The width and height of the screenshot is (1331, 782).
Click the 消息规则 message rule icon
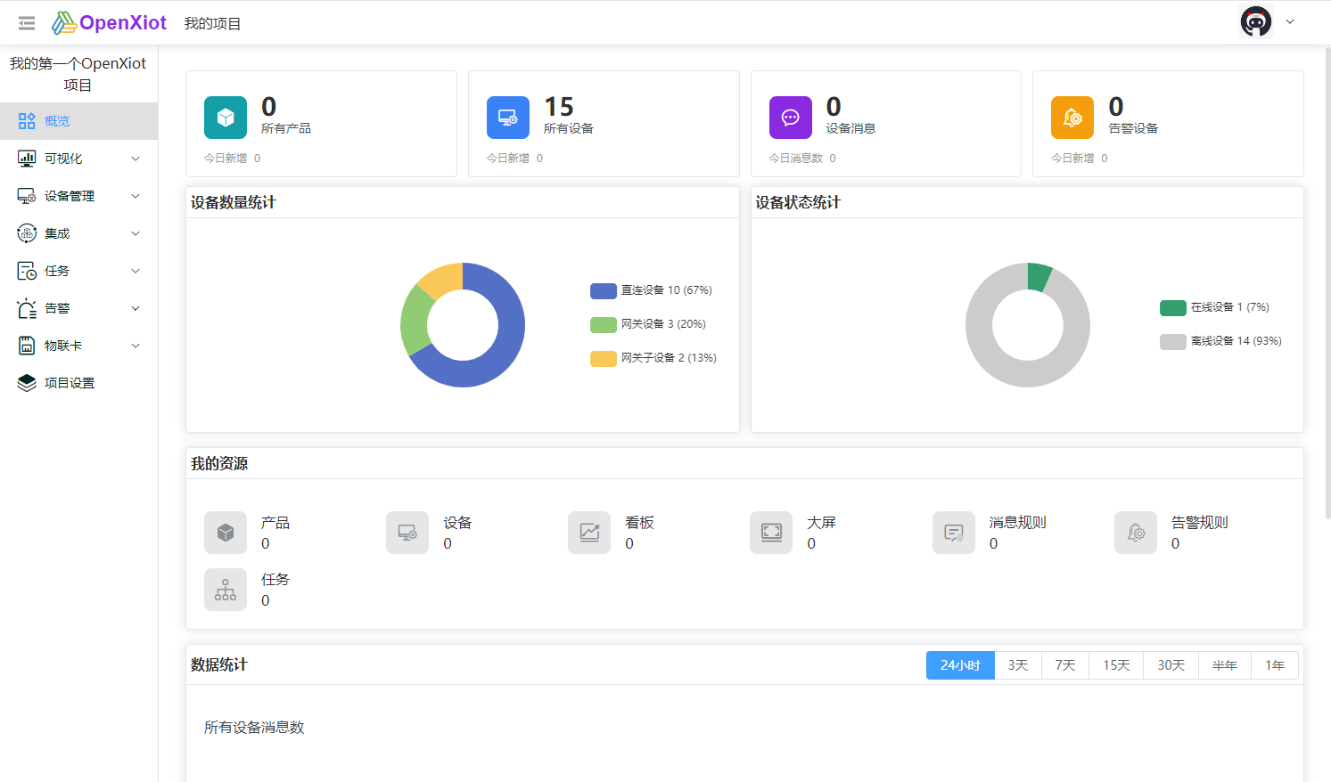coord(954,533)
